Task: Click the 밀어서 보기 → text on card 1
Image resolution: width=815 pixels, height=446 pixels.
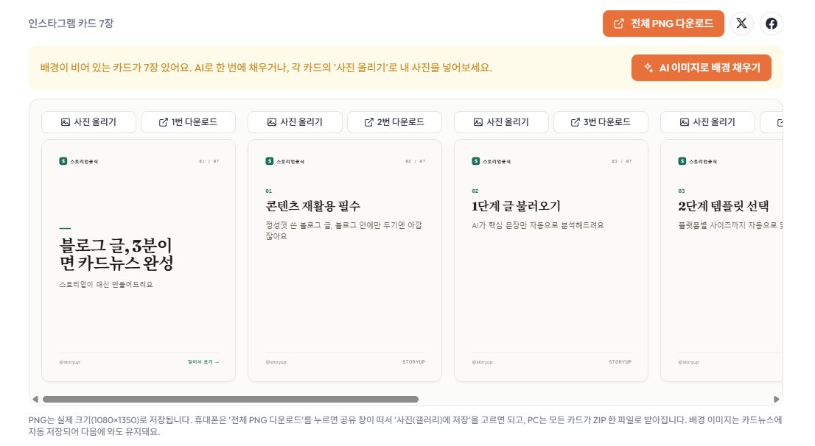Action: coord(203,362)
